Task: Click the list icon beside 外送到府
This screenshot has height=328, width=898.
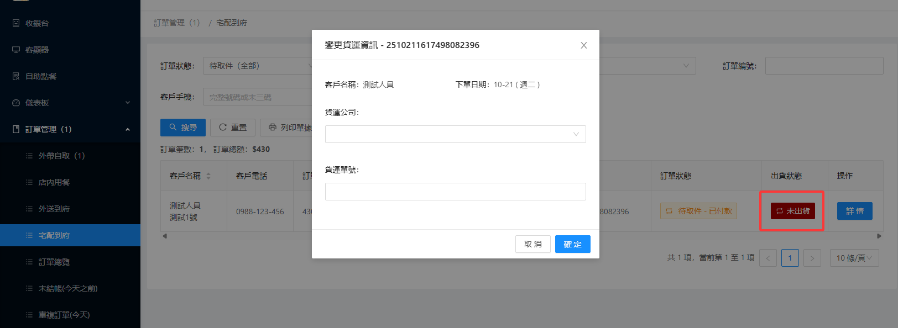Action: point(29,209)
